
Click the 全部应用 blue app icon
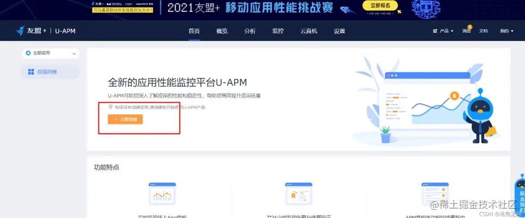[28, 53]
